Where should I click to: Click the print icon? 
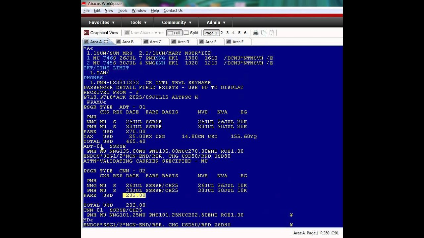[256, 33]
